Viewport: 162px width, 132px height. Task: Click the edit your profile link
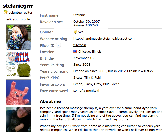tap(18, 19)
